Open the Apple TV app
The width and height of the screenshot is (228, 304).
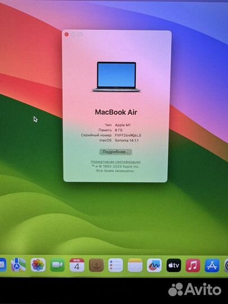[174, 265]
